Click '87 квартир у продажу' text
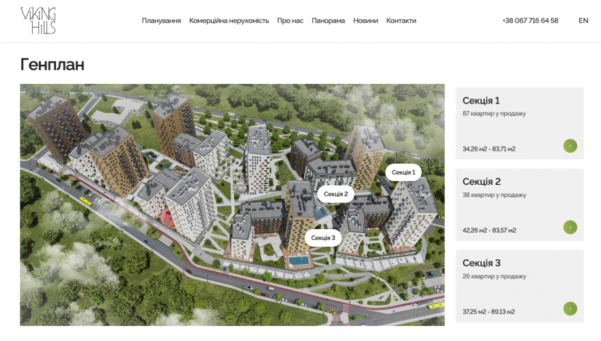This screenshot has width=601, height=341. pyautogui.click(x=494, y=114)
